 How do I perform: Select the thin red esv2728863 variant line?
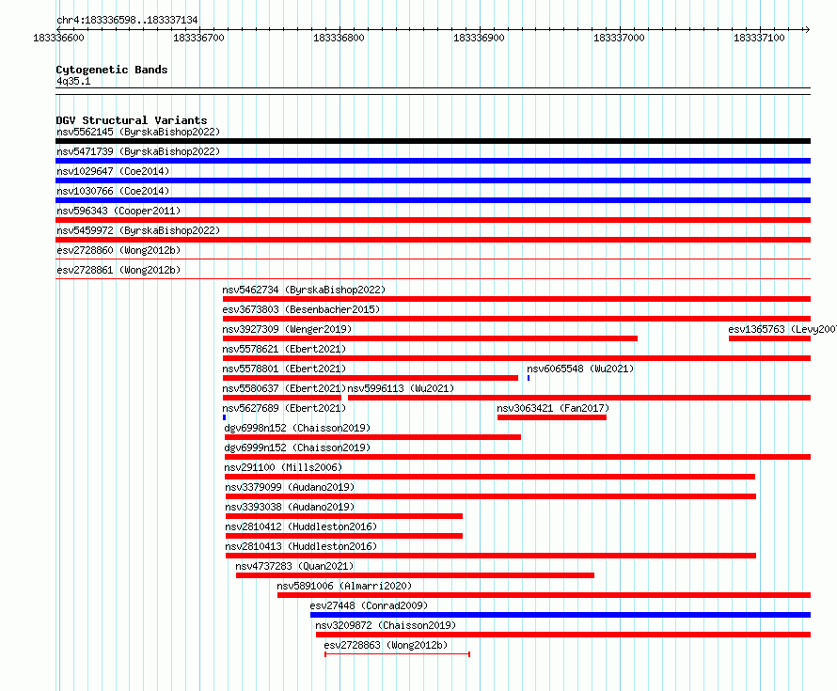click(x=397, y=654)
